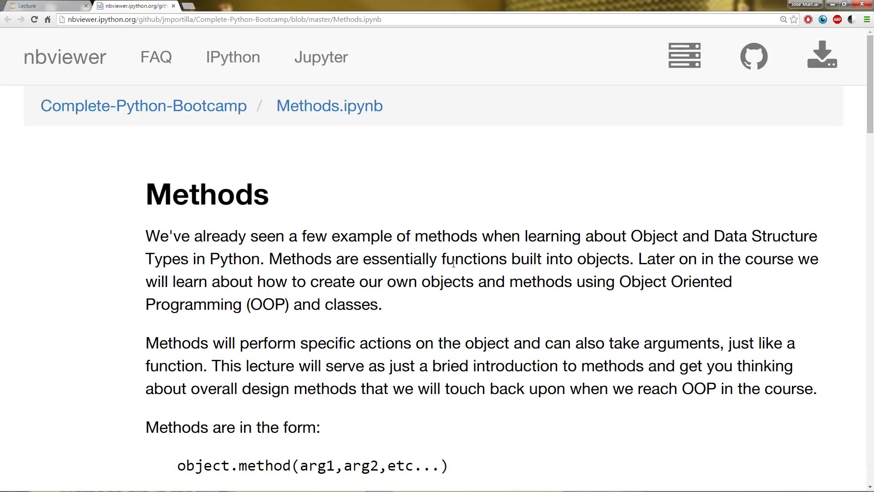Click the blue eye extension icon
The image size is (874, 492).
click(823, 20)
